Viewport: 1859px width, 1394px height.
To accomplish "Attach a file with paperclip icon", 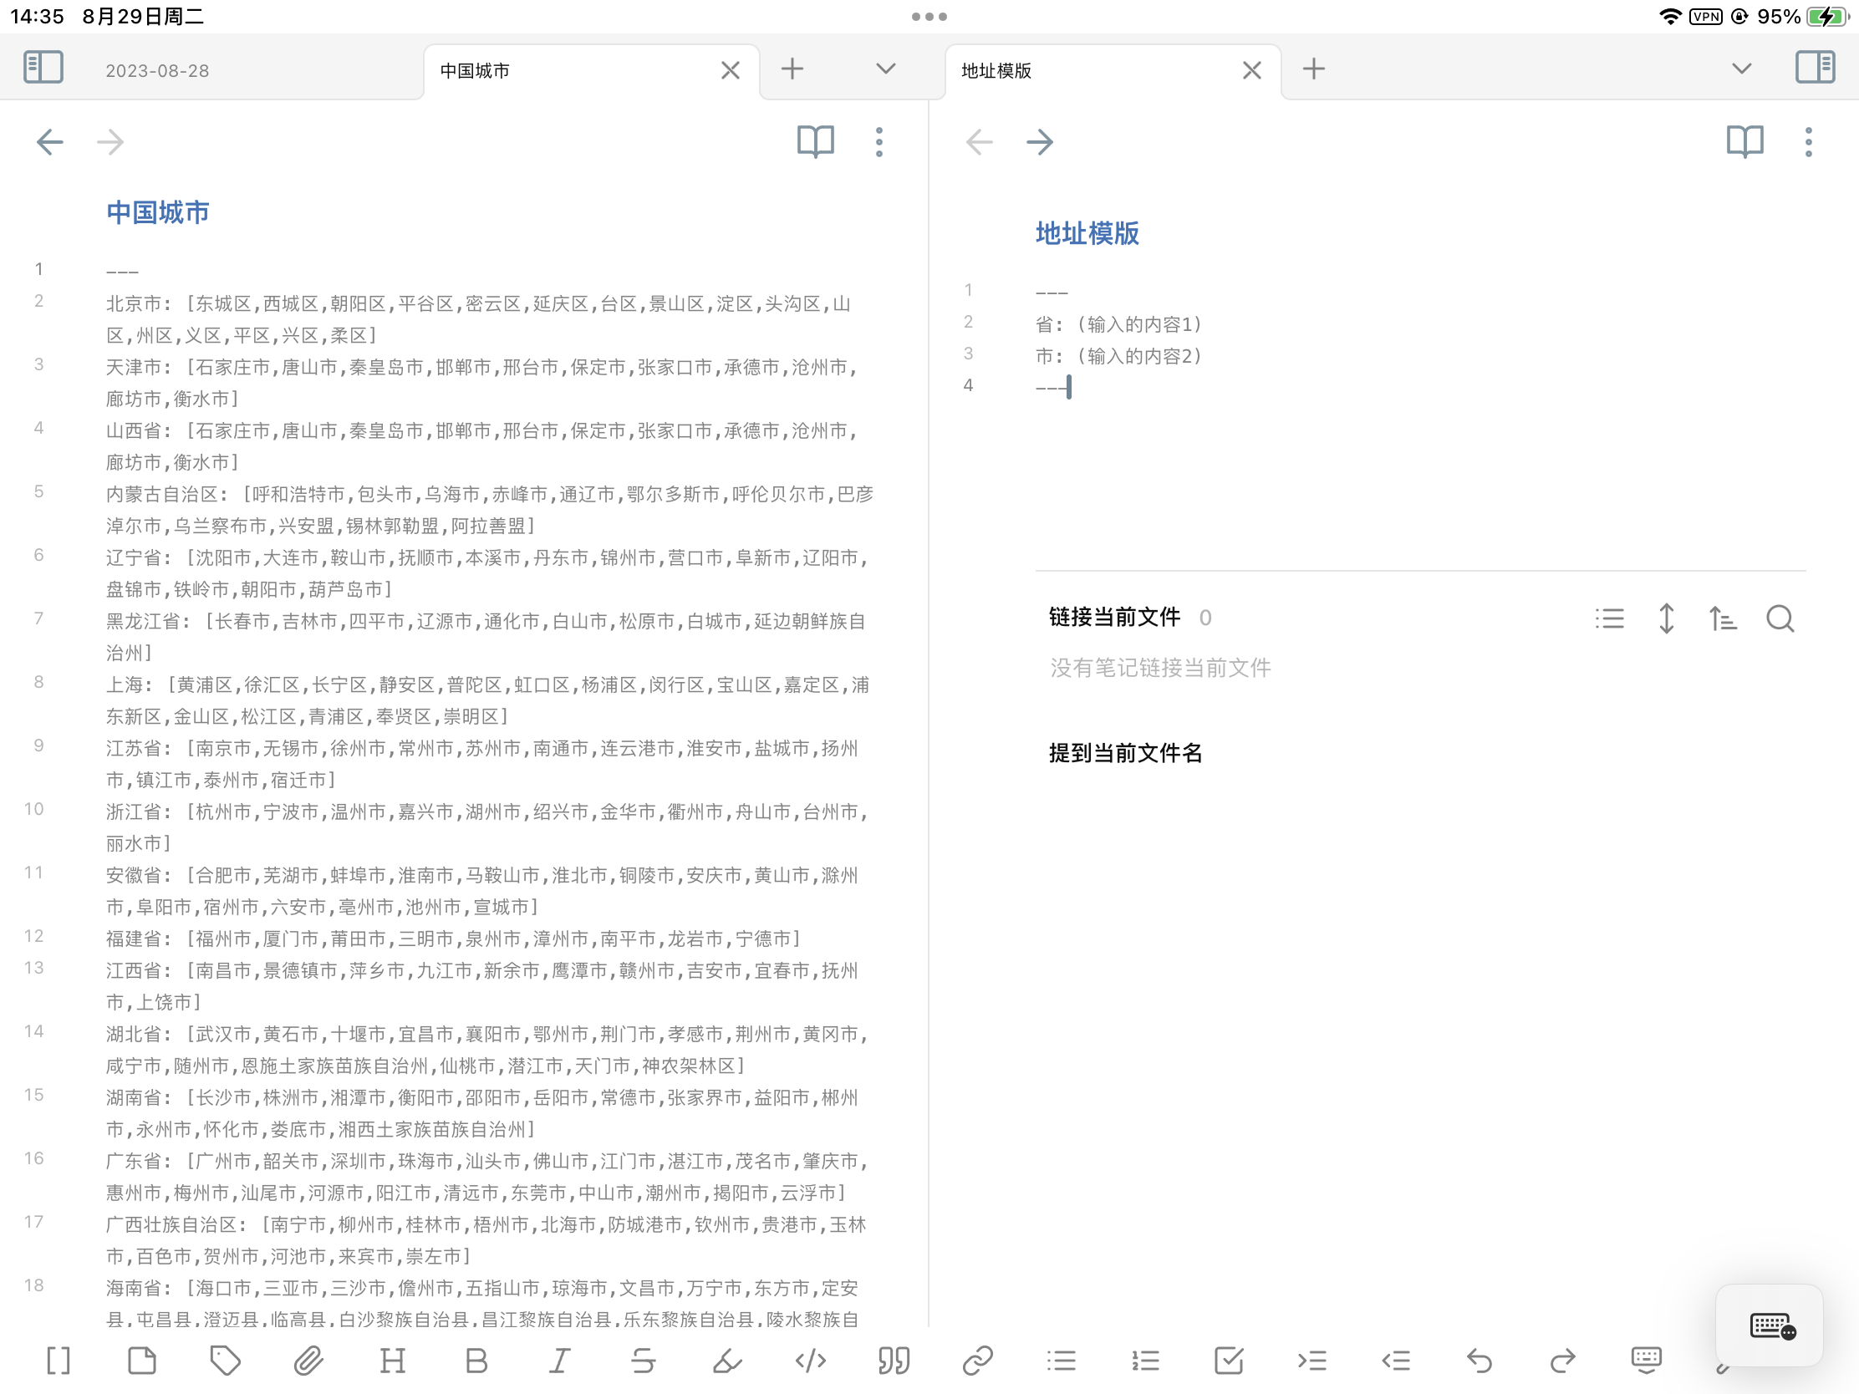I will click(x=308, y=1361).
